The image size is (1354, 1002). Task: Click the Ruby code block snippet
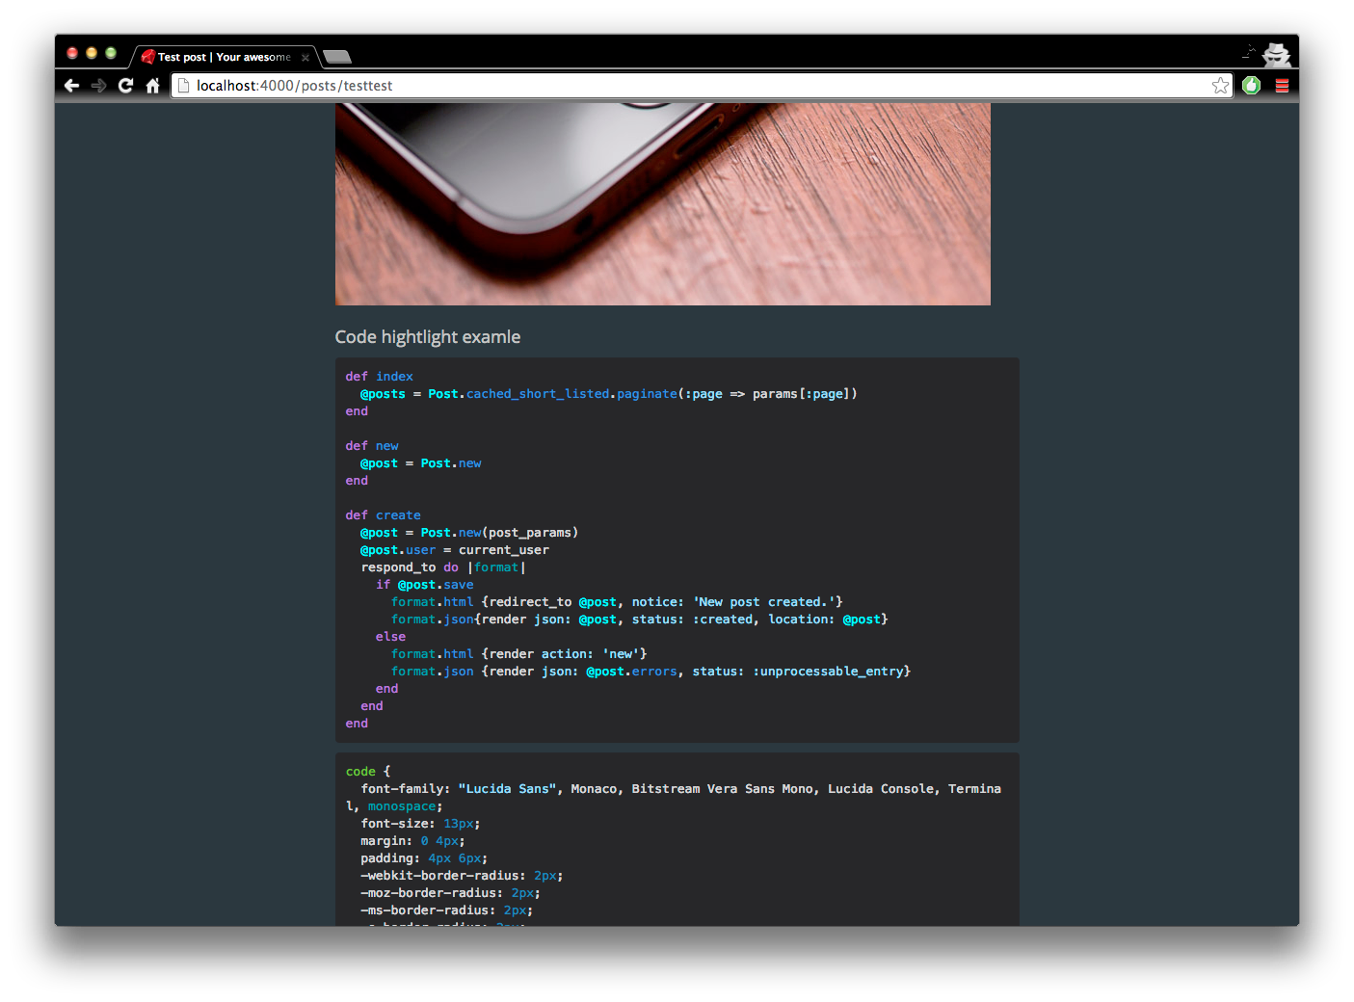pyautogui.click(x=675, y=549)
